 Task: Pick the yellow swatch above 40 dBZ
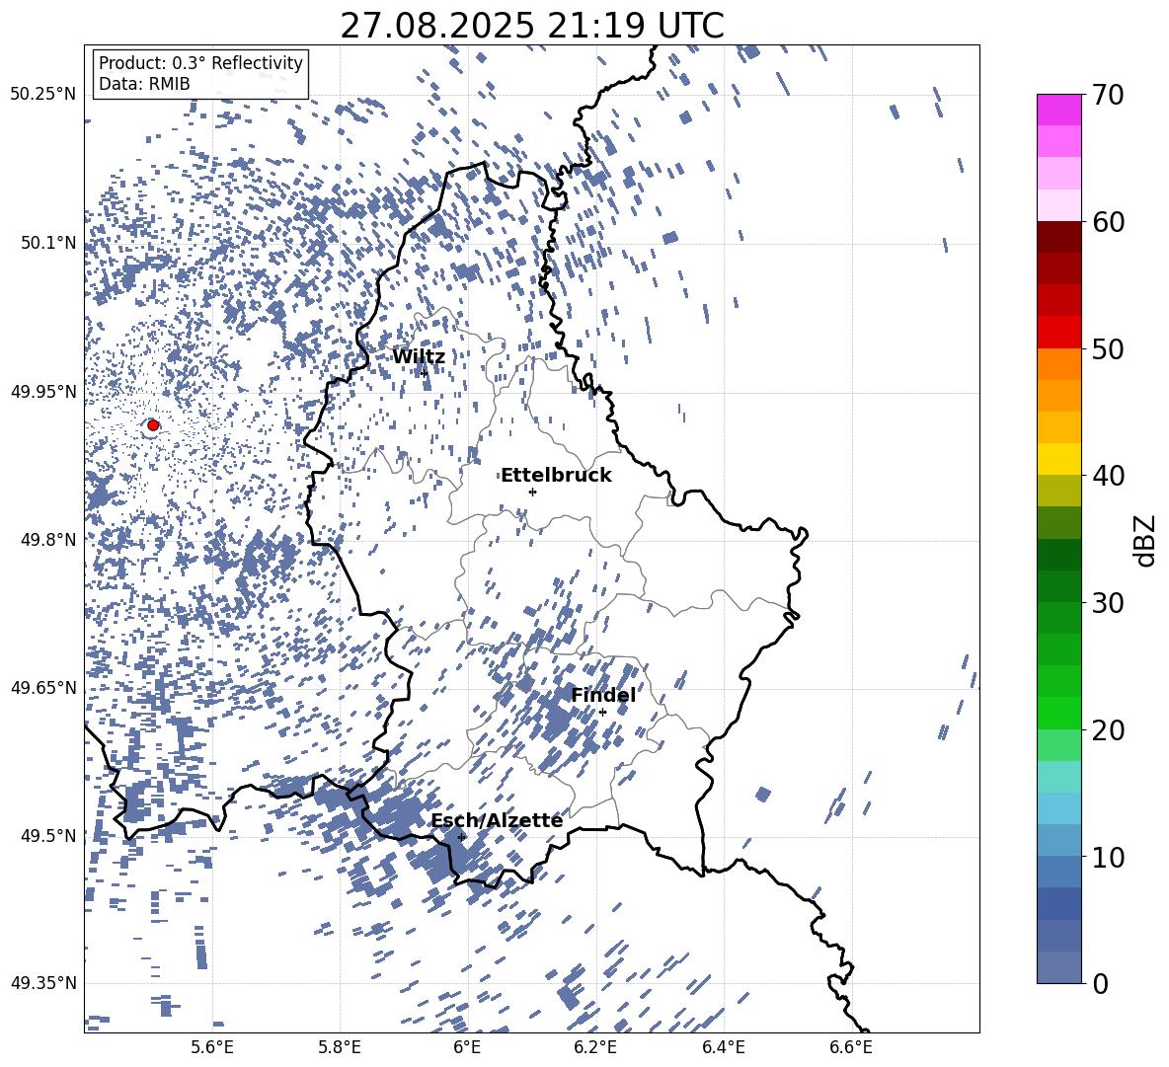(1058, 459)
